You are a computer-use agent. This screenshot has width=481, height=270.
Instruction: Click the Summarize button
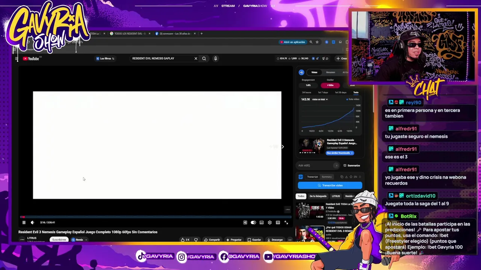352,165
